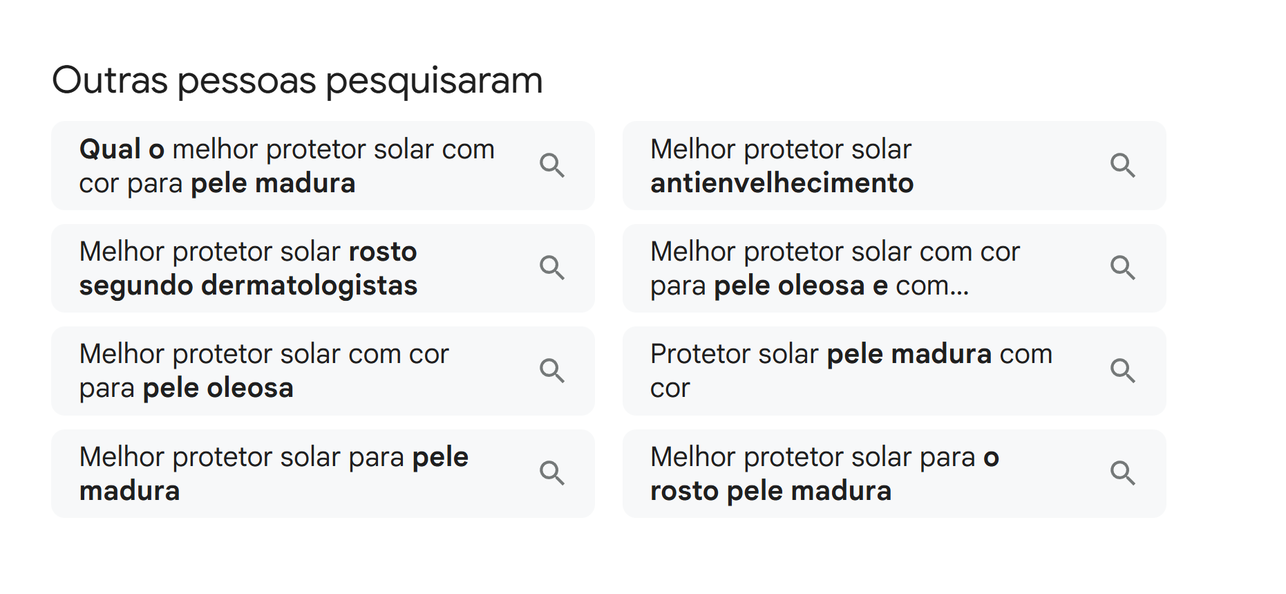This screenshot has height=594, width=1286.
Task: Click magnifier next to 'para o rosto pele madura'
Action: tap(1122, 473)
